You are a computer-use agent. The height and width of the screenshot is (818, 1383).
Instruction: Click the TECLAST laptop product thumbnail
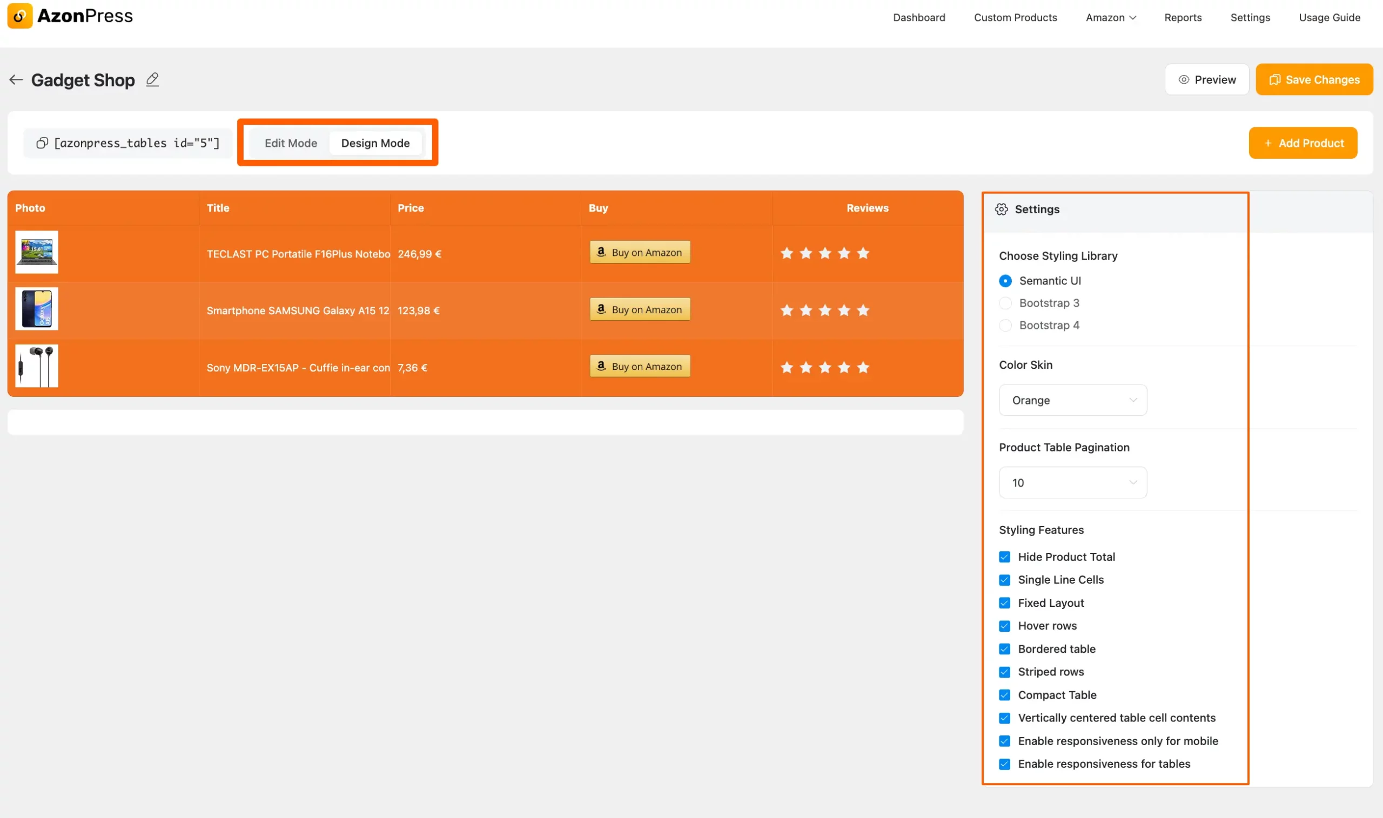pos(37,252)
